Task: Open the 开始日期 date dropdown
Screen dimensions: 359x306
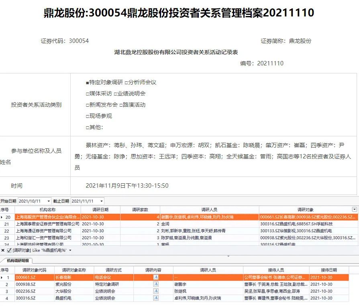Action: coord(49,201)
